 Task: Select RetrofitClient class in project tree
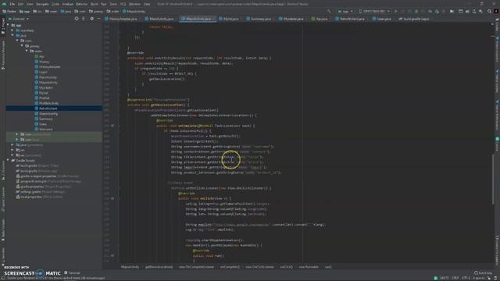[46, 108]
